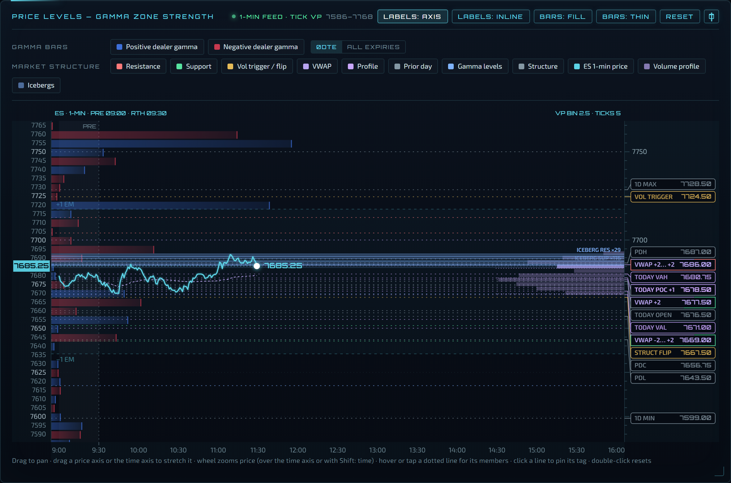731x483 pixels.
Task: Toggle the Support legend chip
Action: click(194, 66)
